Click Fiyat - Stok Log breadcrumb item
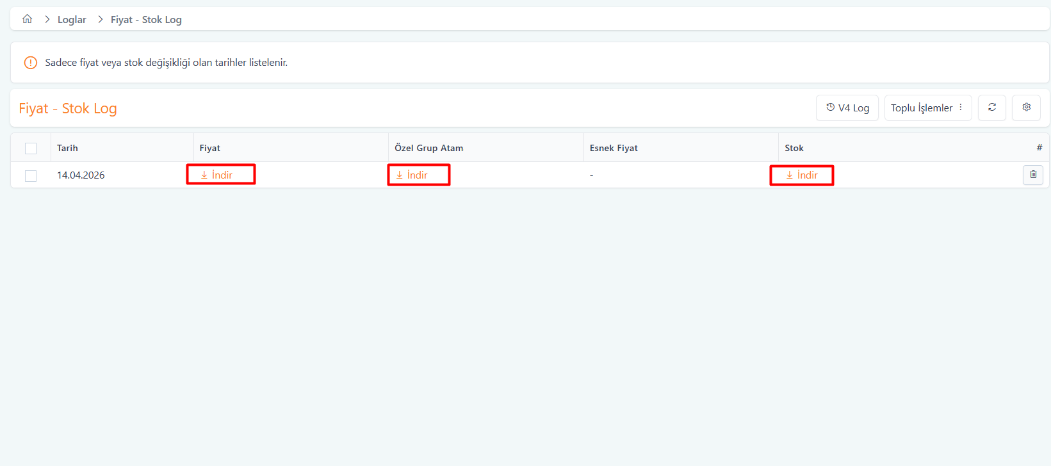The height and width of the screenshot is (466, 1051). coord(146,20)
